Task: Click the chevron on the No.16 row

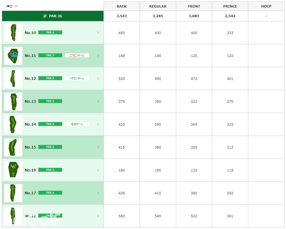Action: coord(98,170)
